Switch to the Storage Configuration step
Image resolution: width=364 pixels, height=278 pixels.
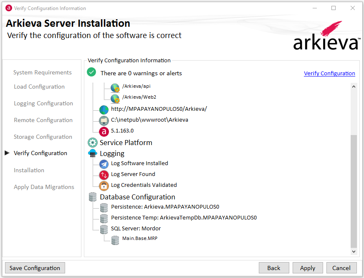point(43,137)
